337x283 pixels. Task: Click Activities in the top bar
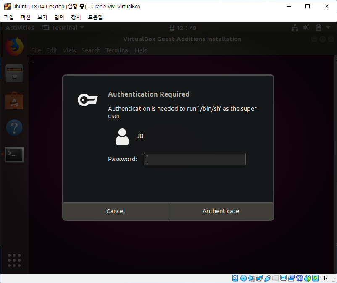(20, 28)
